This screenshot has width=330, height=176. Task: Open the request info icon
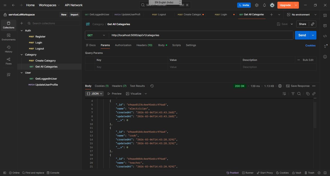325,57
